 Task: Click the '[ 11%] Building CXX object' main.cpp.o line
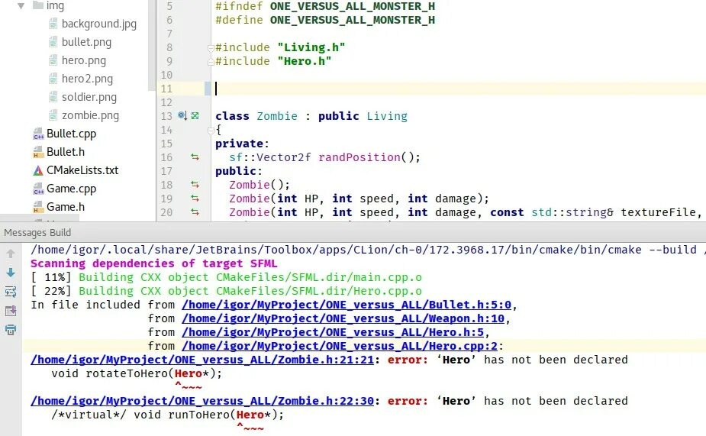(x=226, y=277)
